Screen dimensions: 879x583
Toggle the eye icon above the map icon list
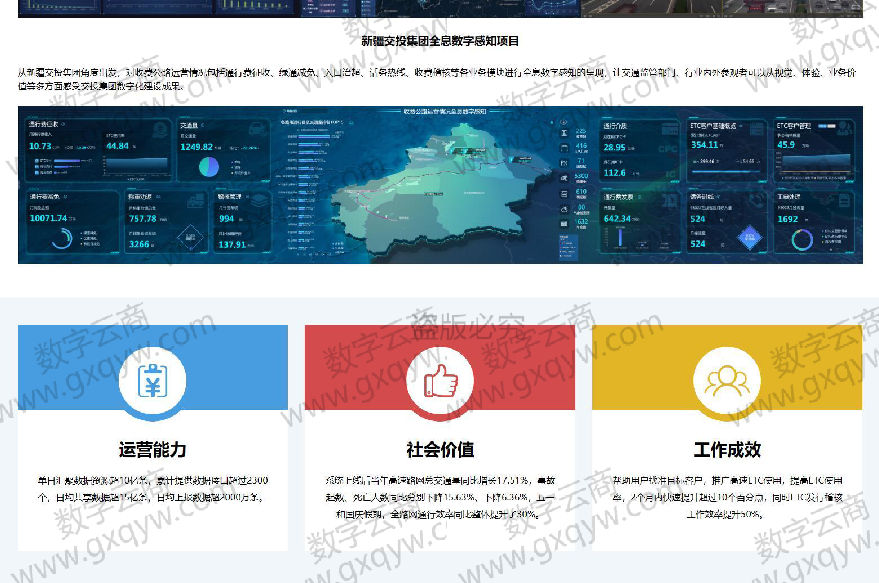coord(564,122)
